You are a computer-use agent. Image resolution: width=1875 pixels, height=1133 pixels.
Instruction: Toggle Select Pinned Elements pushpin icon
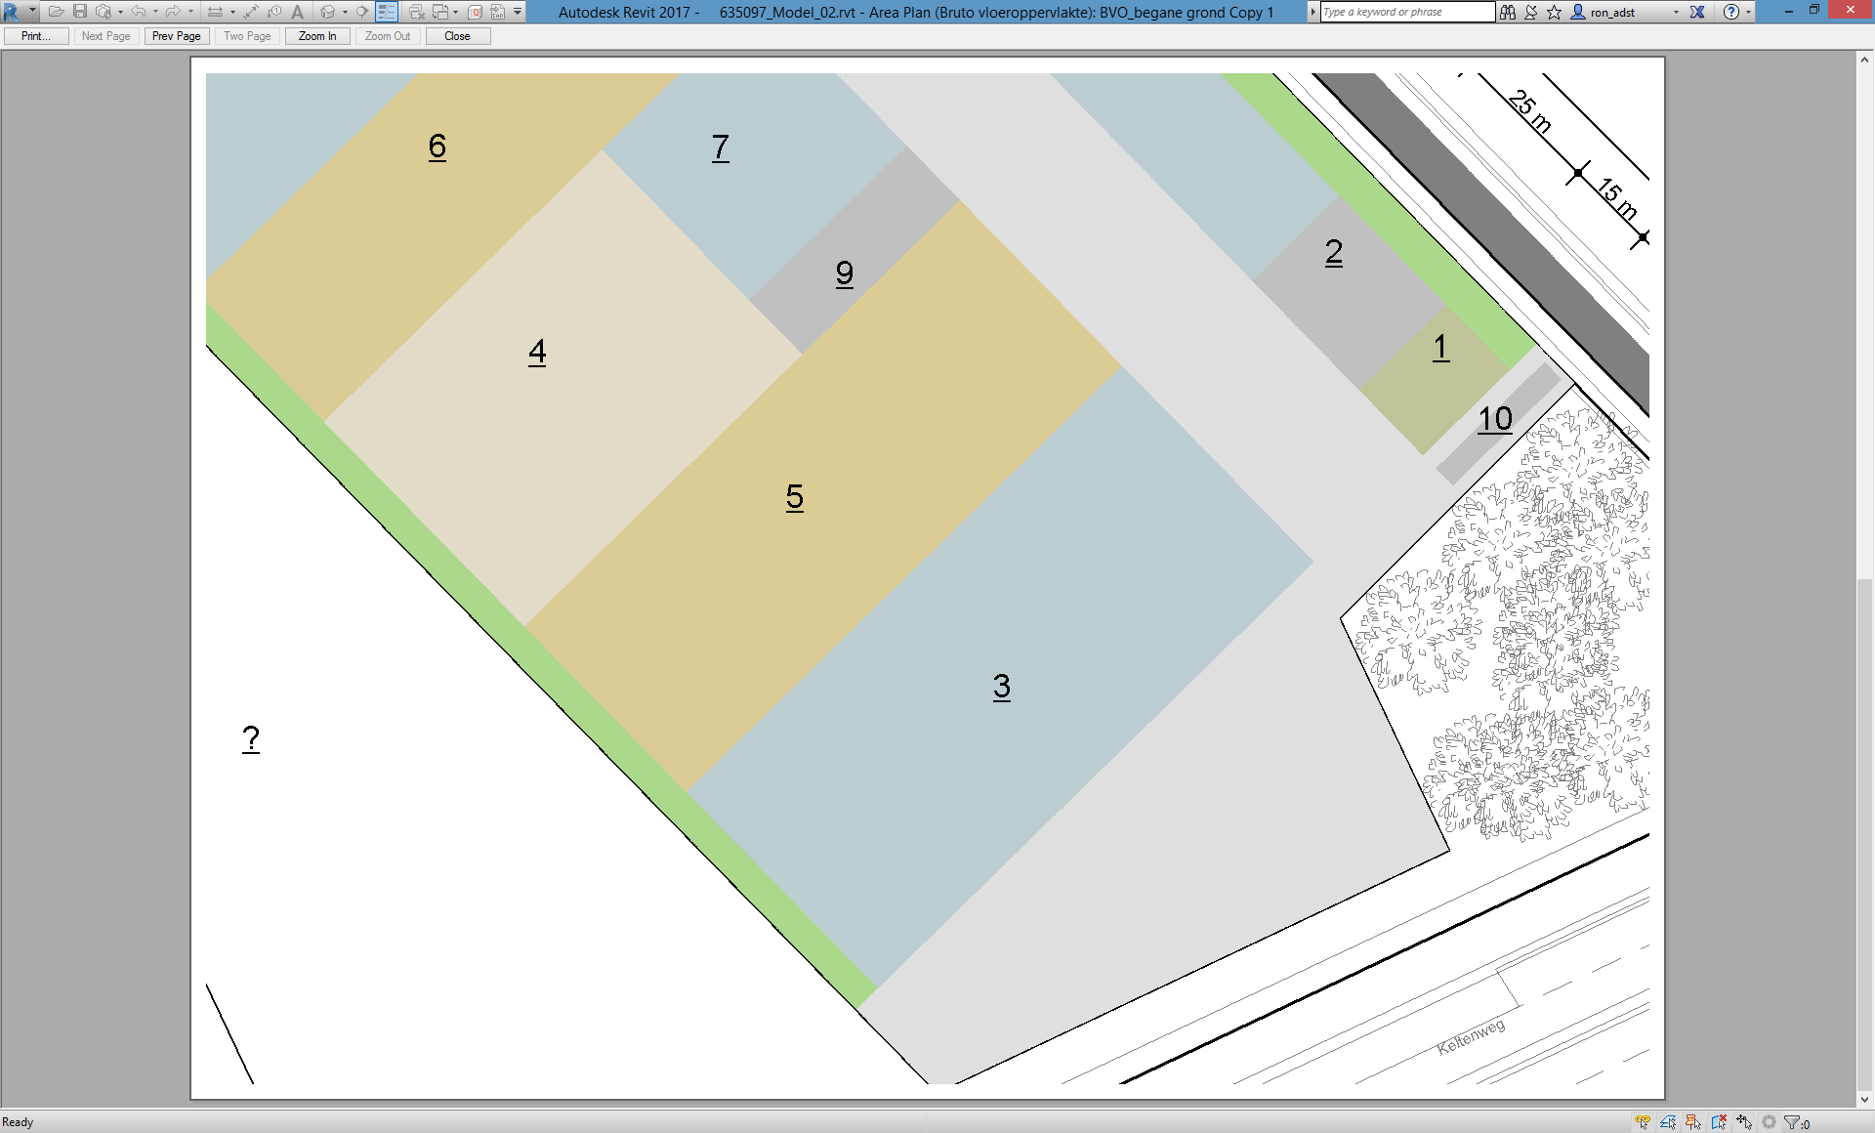pos(1693,1122)
